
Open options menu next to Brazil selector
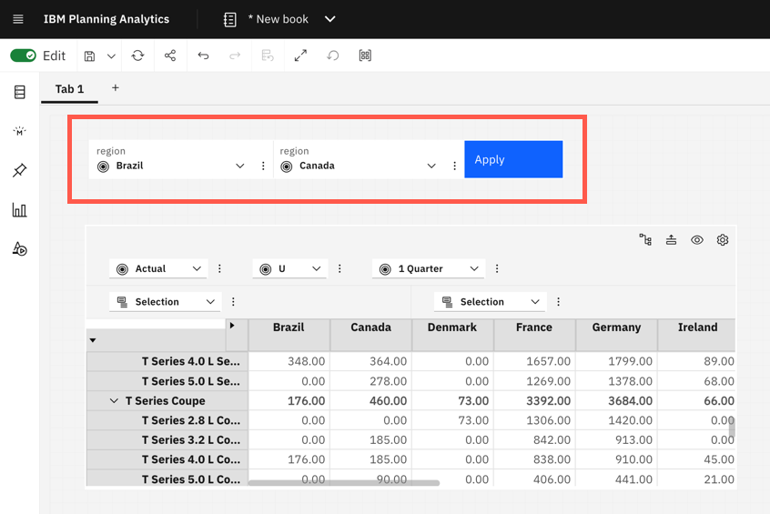coord(263,166)
